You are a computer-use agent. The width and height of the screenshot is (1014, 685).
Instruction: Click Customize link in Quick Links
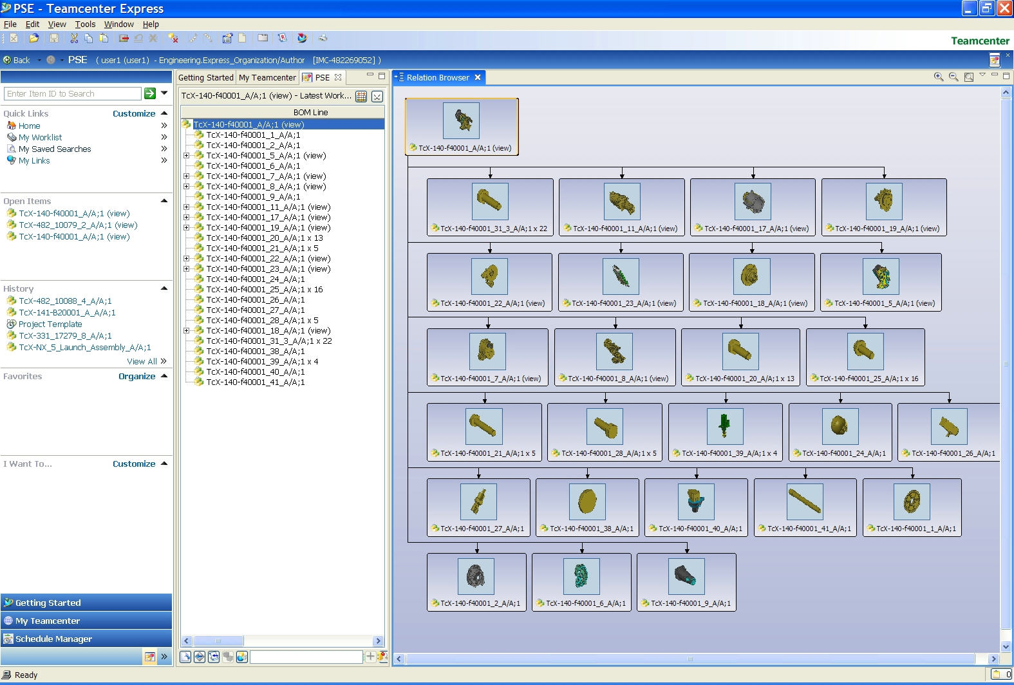[x=134, y=113]
